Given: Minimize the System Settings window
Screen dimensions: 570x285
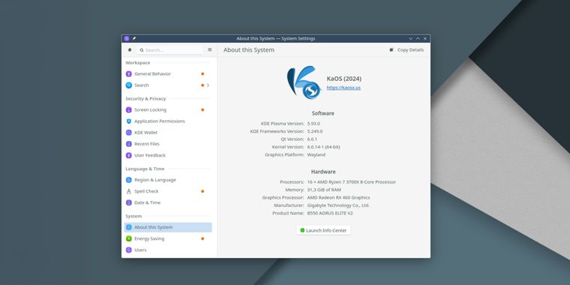Looking at the screenshot, I should pyautogui.click(x=411, y=38).
